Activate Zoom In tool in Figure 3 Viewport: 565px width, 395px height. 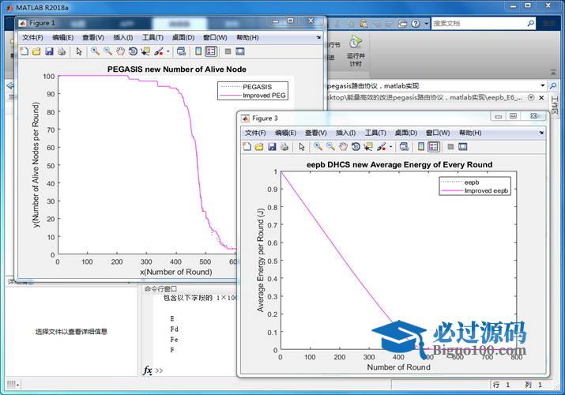tap(318, 147)
